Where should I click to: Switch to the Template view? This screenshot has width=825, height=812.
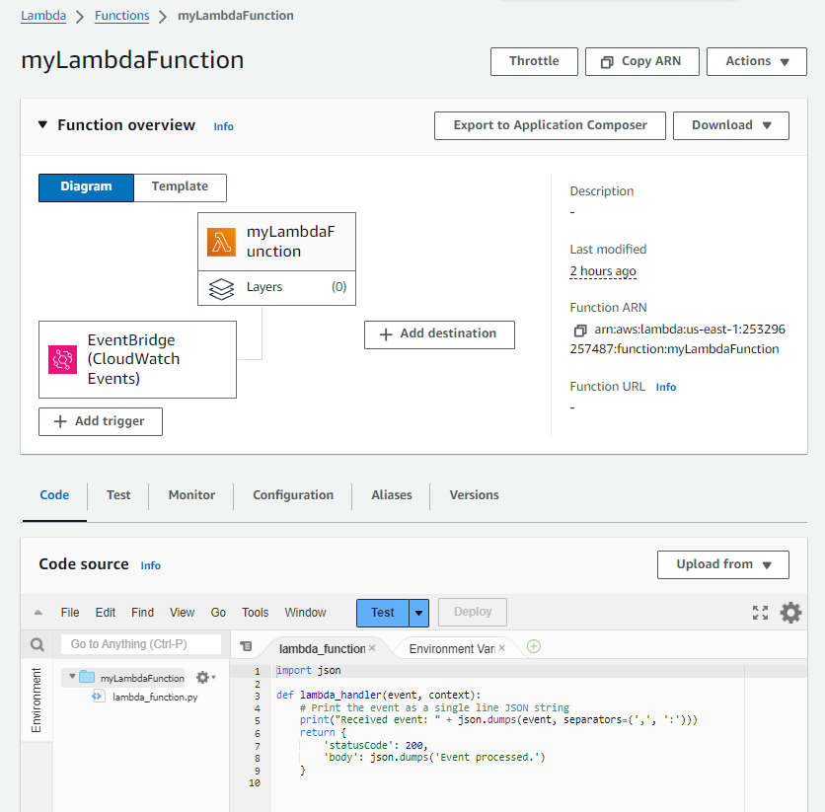pyautogui.click(x=179, y=187)
